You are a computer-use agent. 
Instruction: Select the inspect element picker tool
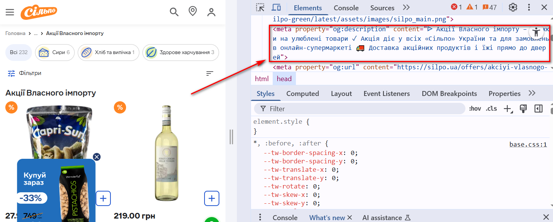coord(260,7)
